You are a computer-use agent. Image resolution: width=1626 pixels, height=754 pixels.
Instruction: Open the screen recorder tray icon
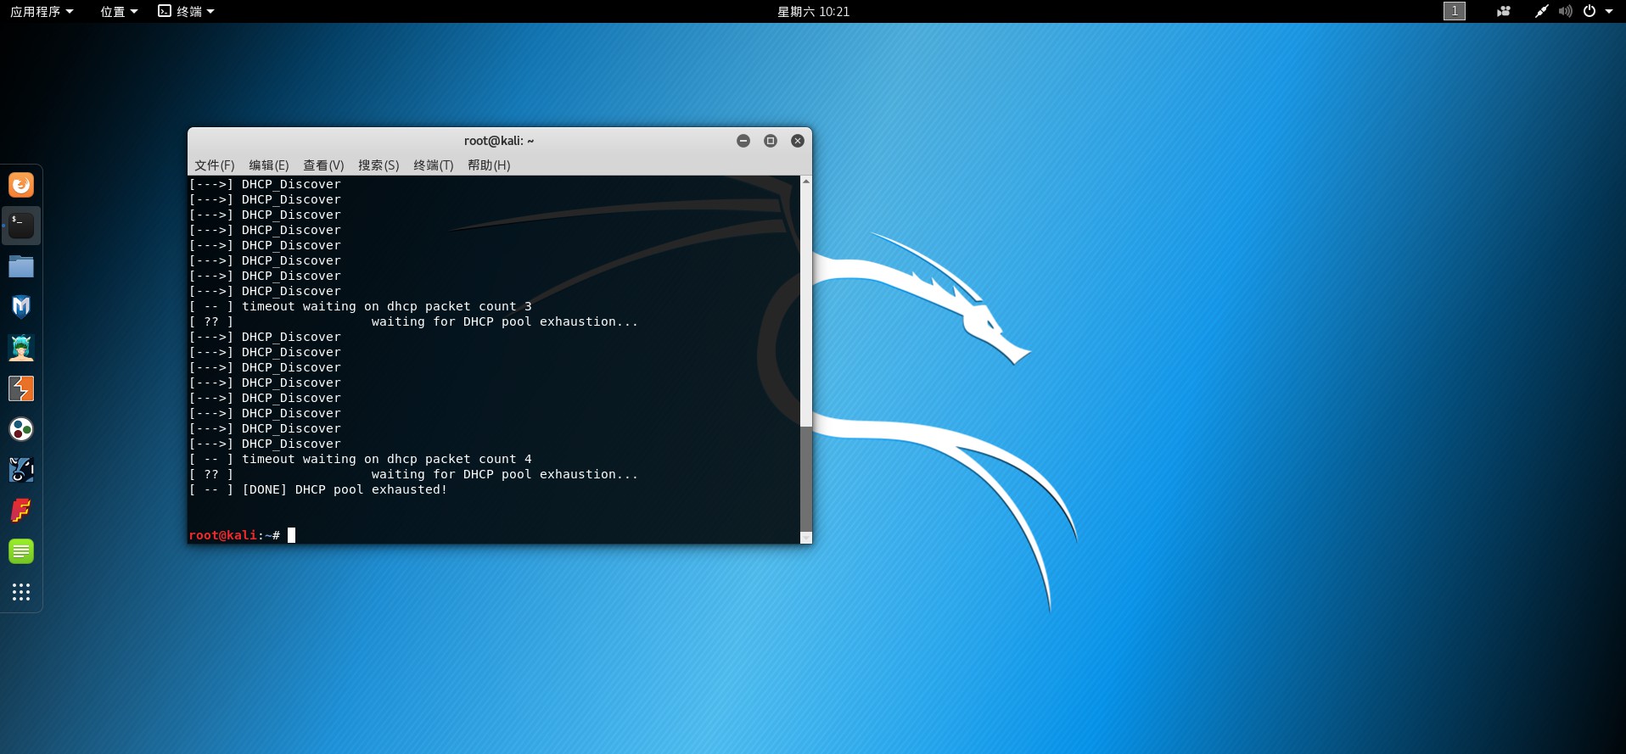[x=1504, y=11]
